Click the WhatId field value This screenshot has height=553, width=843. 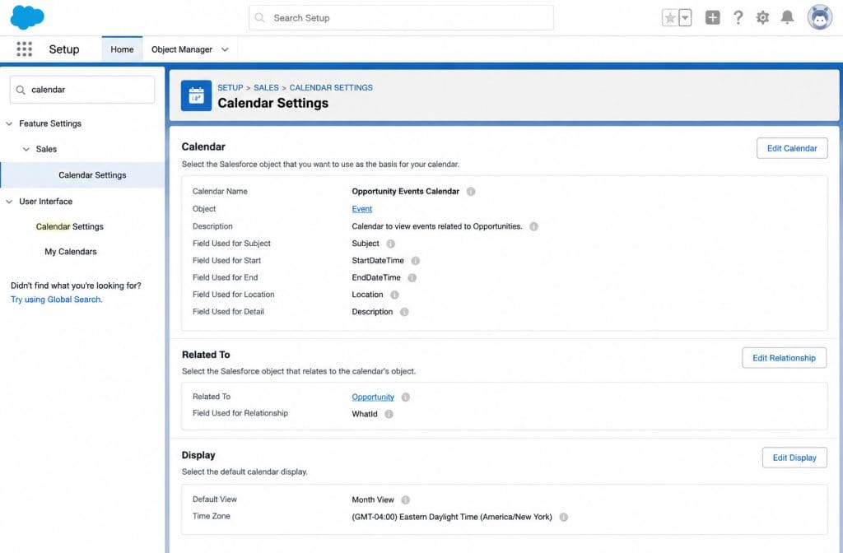pyautogui.click(x=365, y=414)
